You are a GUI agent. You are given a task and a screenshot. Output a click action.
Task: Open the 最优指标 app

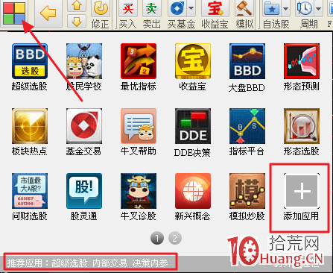(139, 61)
